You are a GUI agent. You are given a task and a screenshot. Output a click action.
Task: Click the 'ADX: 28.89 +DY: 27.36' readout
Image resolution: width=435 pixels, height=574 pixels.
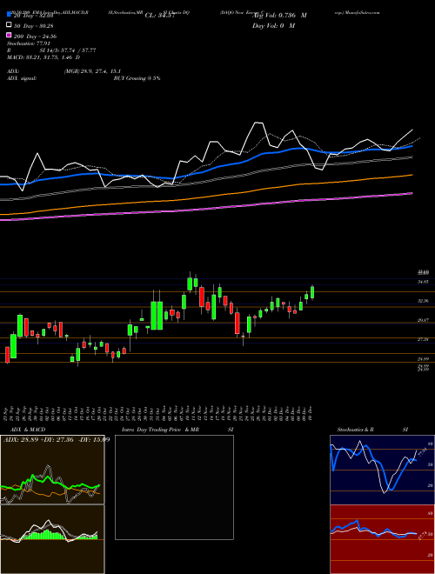(38, 439)
